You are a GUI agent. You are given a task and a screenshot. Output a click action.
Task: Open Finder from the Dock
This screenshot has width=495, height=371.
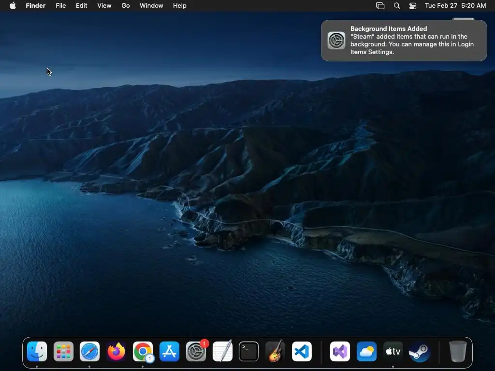(x=37, y=352)
